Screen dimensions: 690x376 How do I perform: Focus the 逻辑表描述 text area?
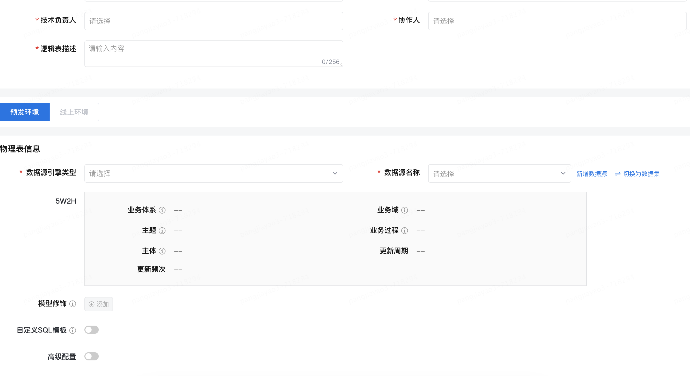point(214,53)
